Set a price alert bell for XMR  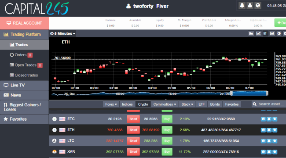click(x=269, y=152)
